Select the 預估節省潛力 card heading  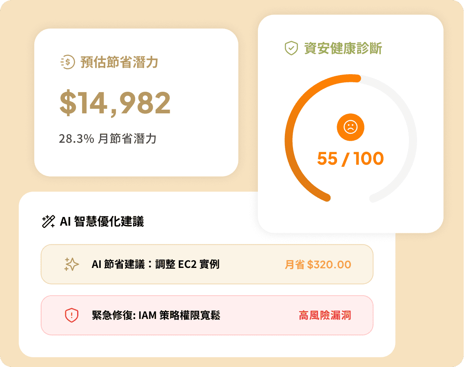click(119, 62)
